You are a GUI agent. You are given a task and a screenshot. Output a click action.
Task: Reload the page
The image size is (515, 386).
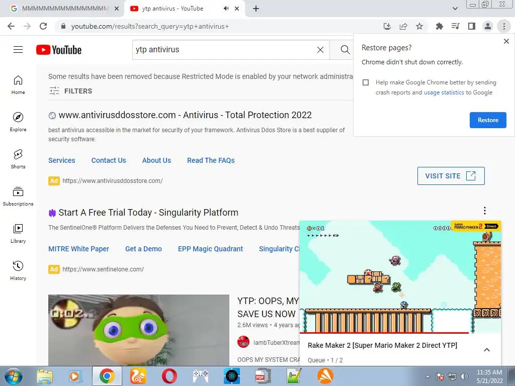coord(43,26)
